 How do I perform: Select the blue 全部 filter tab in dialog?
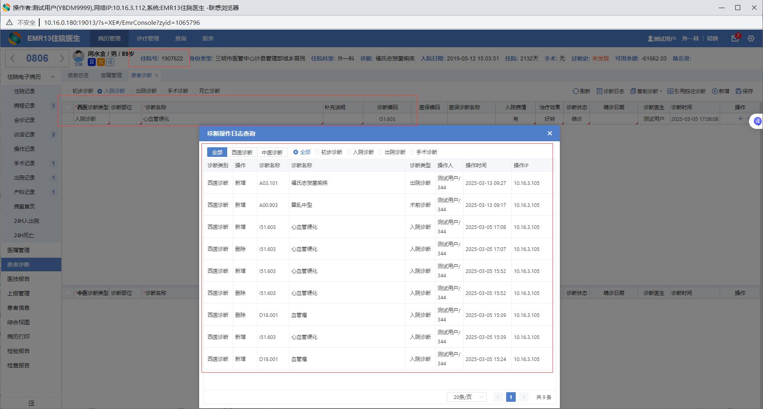point(217,152)
